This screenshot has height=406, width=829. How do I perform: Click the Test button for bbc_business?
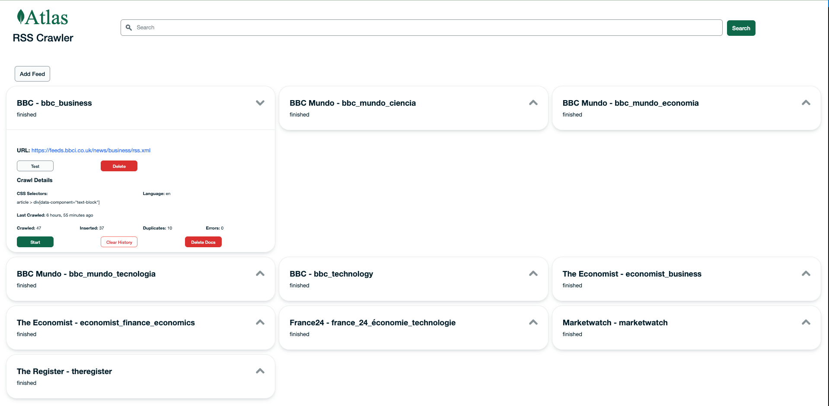point(35,166)
